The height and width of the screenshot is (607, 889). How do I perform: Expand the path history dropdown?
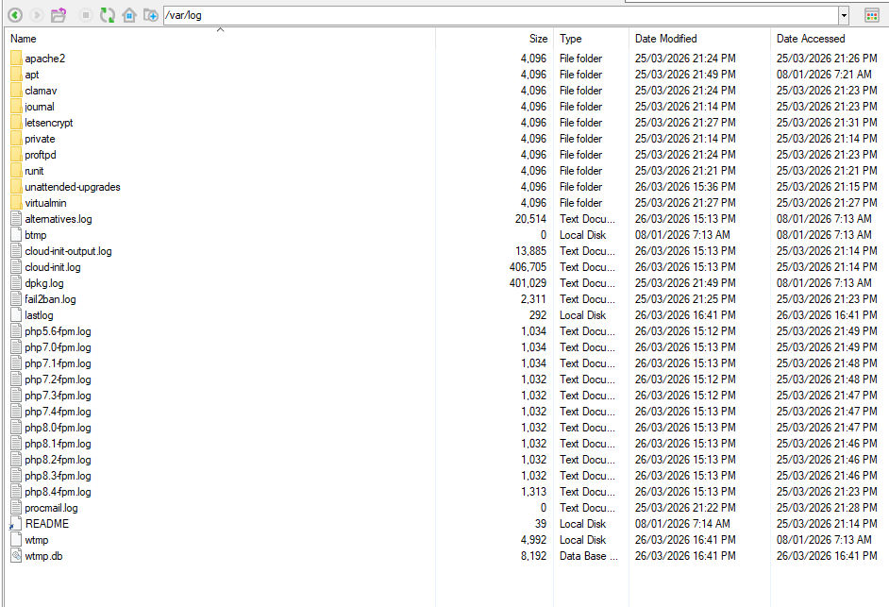tap(843, 15)
